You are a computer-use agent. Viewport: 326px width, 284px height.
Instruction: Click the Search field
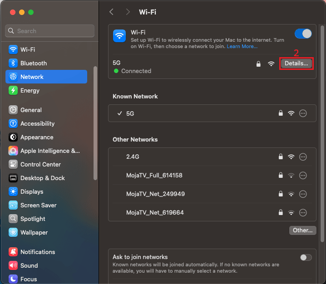pyautogui.click(x=50, y=31)
